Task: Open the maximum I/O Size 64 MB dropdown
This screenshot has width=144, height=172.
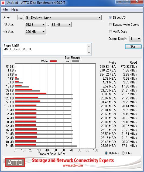Action: click(x=61, y=25)
